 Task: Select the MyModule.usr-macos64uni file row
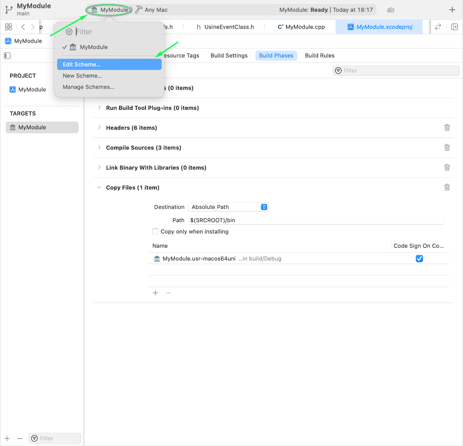point(299,259)
